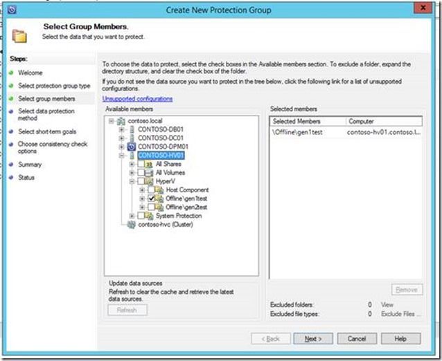Select the CONTOSO-DPM01 tree label
442x361 pixels.
[163, 147]
